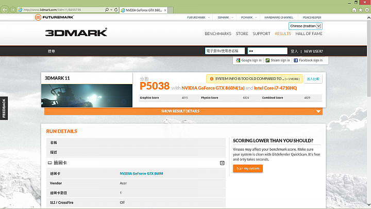
Task: Open the STORE navigation item
Action: (242, 34)
